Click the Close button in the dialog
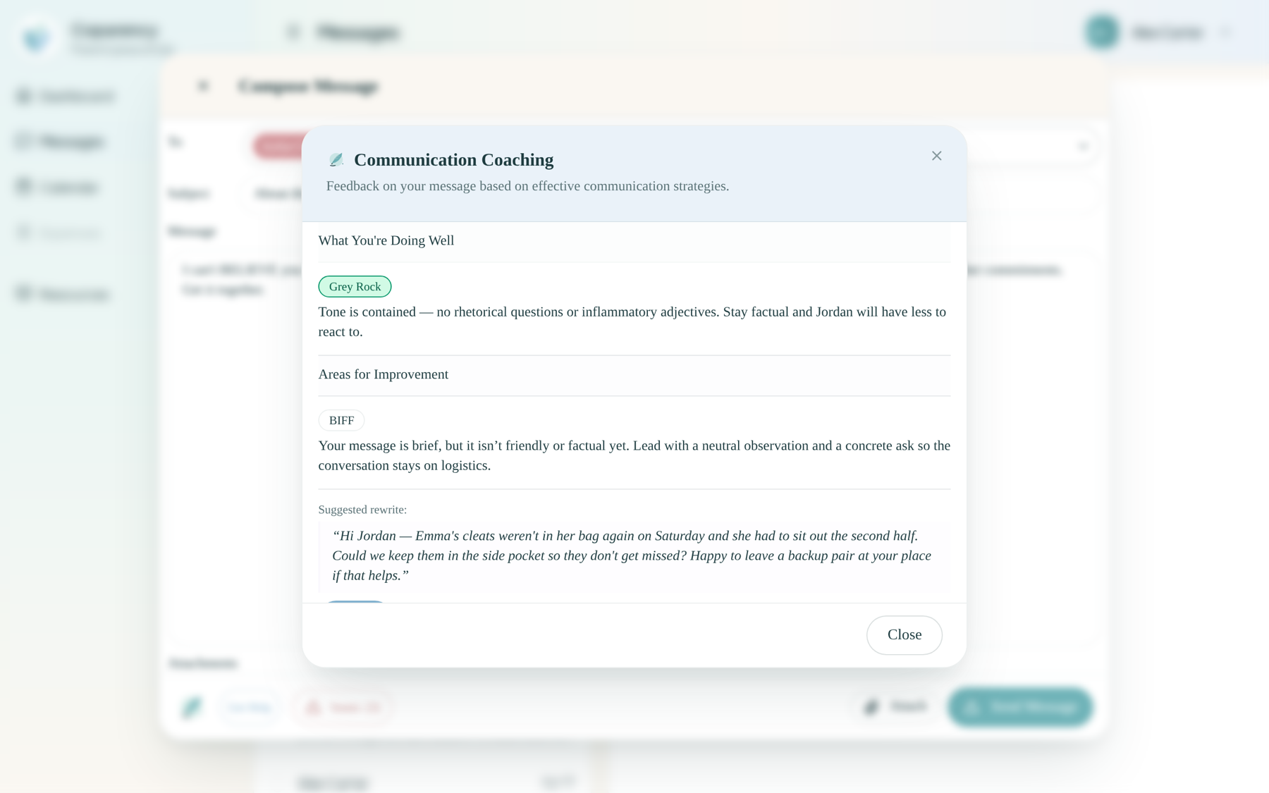This screenshot has width=1269, height=793. tap(904, 635)
